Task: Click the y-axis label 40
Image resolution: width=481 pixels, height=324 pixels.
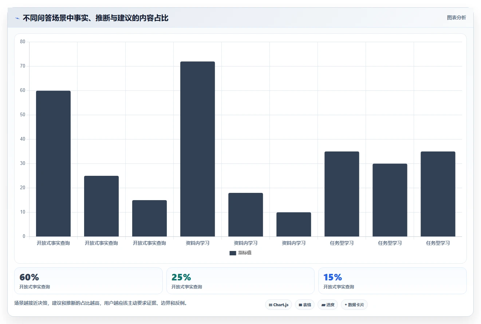Action: click(x=23, y=139)
